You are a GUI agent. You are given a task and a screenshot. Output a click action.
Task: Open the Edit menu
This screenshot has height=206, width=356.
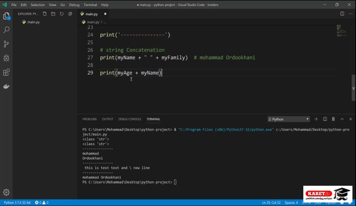(x=23, y=5)
